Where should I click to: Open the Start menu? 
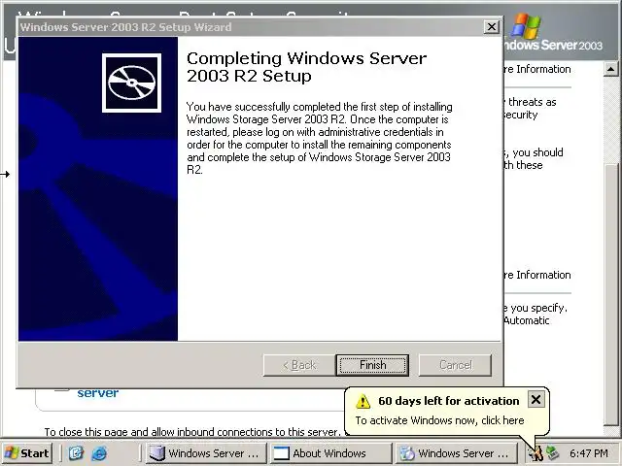coord(26,453)
